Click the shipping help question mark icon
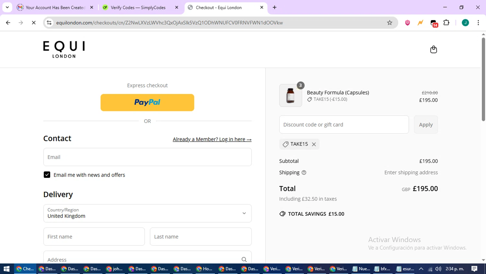 click(304, 173)
